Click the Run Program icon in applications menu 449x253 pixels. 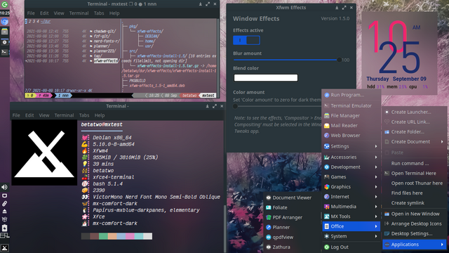tap(326, 95)
